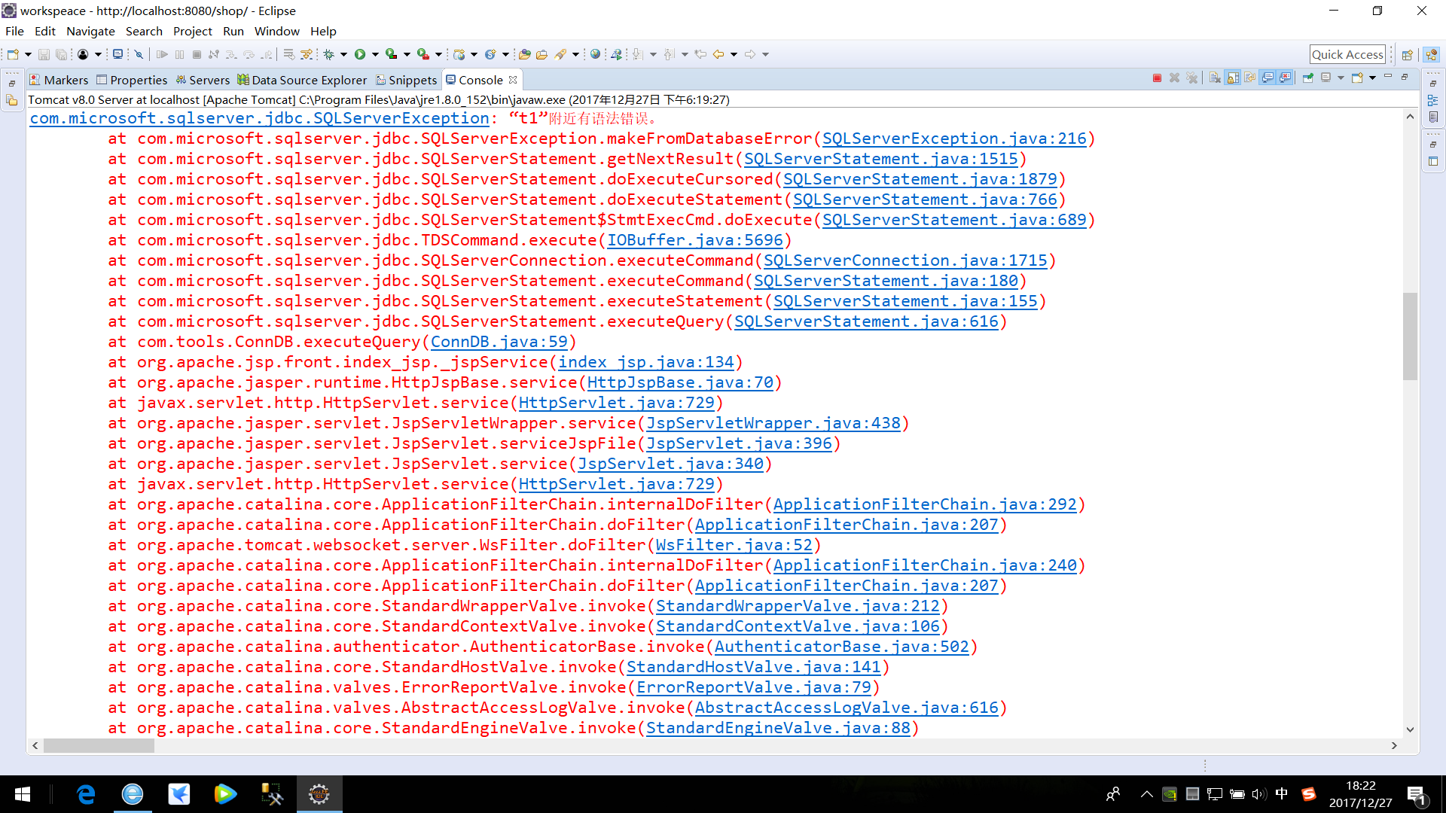Image resolution: width=1446 pixels, height=813 pixels.
Task: Switch to the Data Source Explorer tab
Action: point(302,80)
